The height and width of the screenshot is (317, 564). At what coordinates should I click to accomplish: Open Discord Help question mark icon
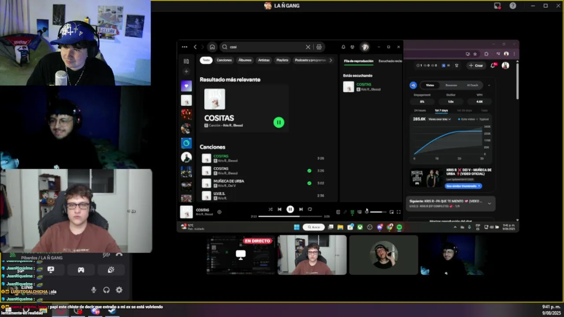513,6
